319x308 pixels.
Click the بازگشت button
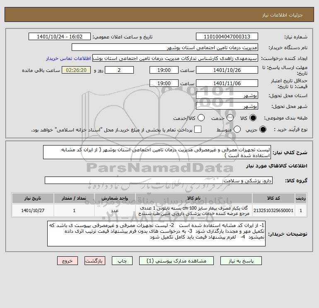pos(95,261)
